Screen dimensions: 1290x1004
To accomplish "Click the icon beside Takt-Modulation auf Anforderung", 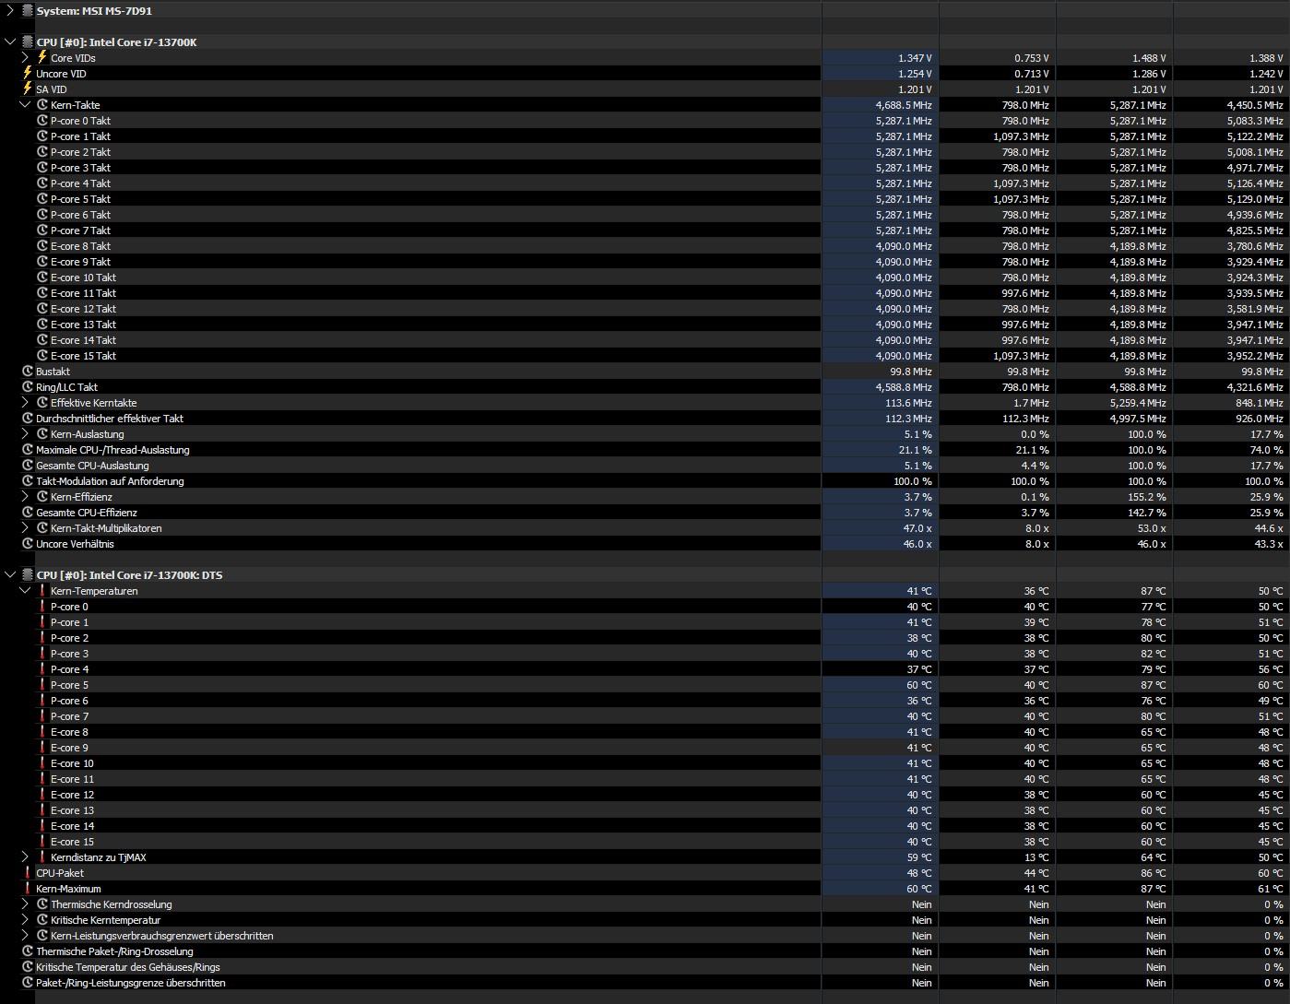I will (x=28, y=481).
